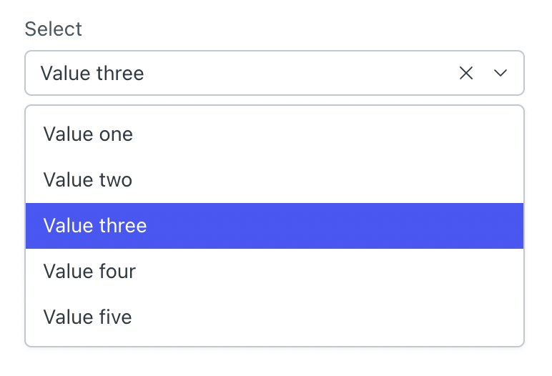
Task: Choose the Value two option
Action: coord(275,180)
